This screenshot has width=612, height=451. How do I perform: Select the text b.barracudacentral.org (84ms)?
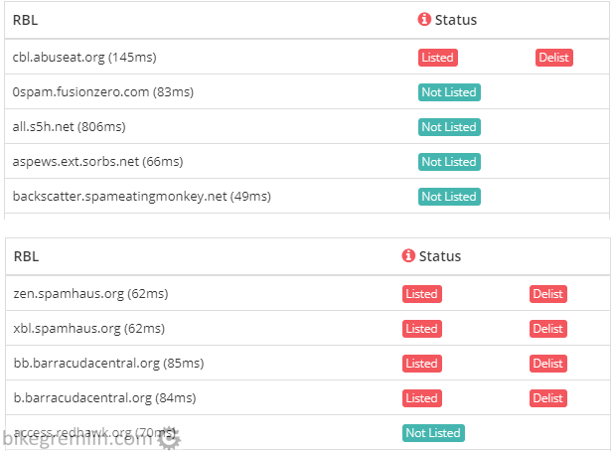click(x=104, y=398)
